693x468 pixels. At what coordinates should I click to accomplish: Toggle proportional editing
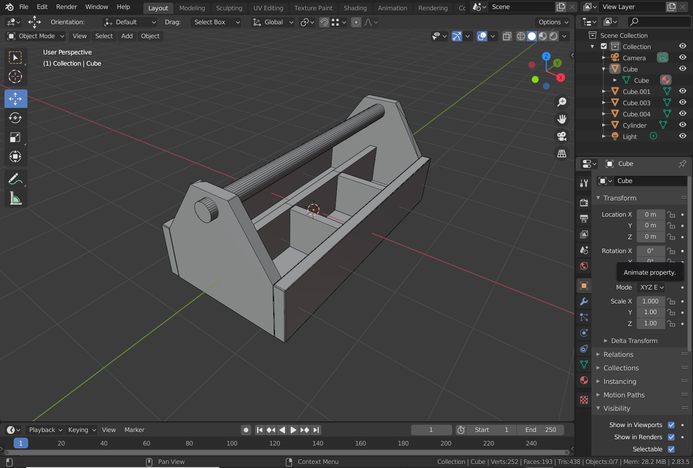point(356,22)
